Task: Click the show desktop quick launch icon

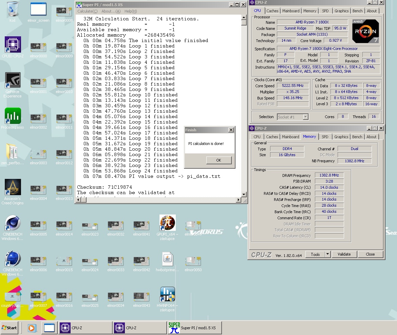Action: point(49,328)
